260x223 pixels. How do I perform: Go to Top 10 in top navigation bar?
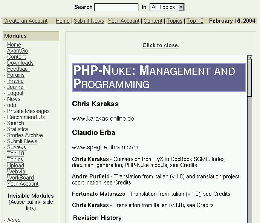click(x=195, y=21)
